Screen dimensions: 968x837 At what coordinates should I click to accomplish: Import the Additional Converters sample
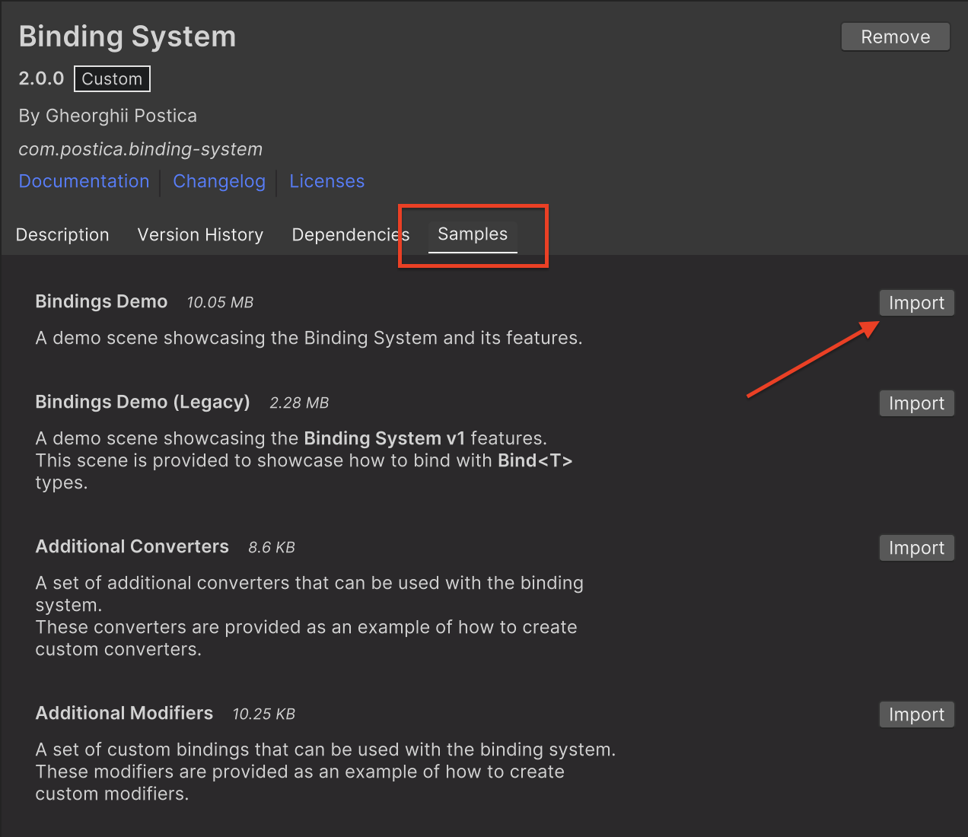pyautogui.click(x=916, y=548)
